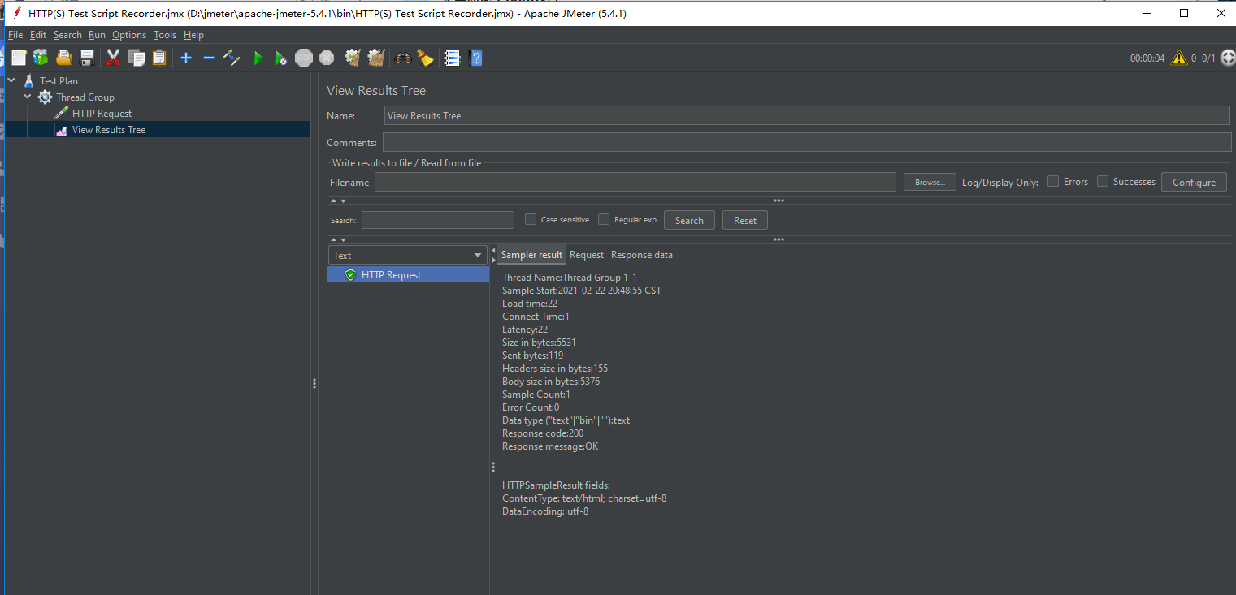This screenshot has height=595, width=1236.
Task: Open the Tools menu
Action: [165, 35]
